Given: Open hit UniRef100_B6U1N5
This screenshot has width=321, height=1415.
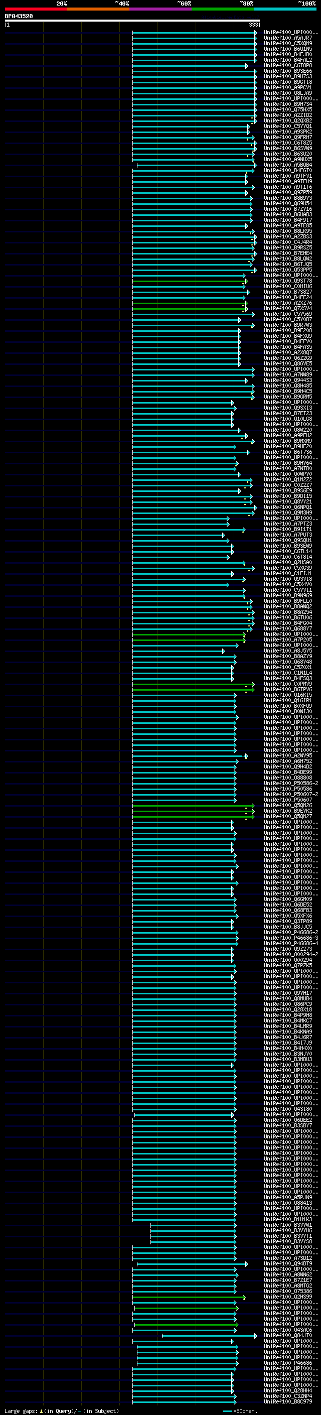Looking at the screenshot, I should pos(288,49).
